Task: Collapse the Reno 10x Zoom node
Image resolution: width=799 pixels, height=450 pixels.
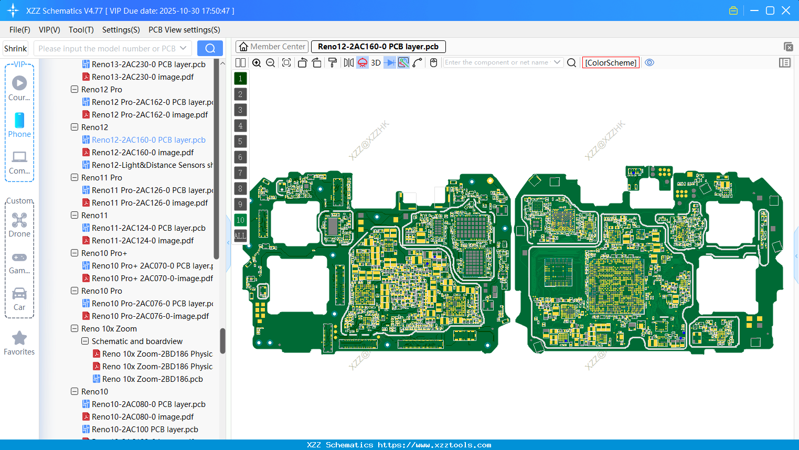Action: [74, 328]
